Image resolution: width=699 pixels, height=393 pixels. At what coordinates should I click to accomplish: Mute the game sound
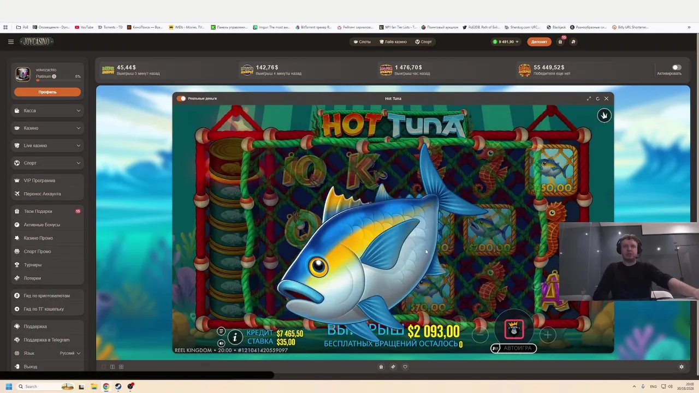(x=221, y=343)
